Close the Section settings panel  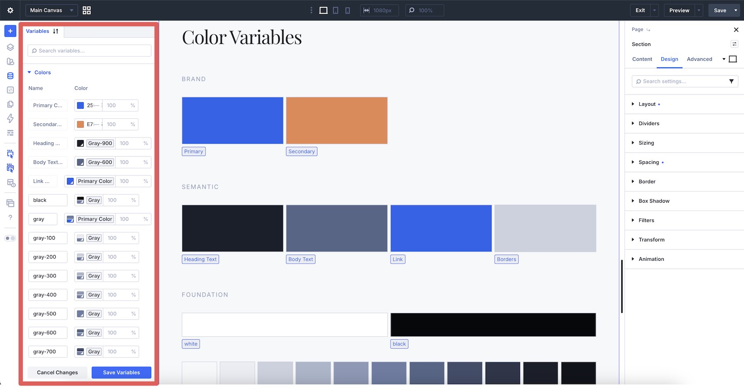coord(736,30)
